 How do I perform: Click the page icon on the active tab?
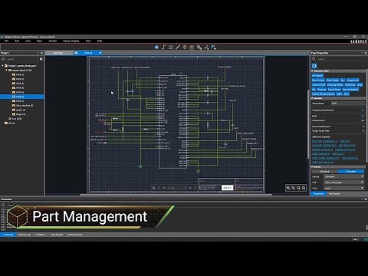pyautogui.click(x=76, y=53)
